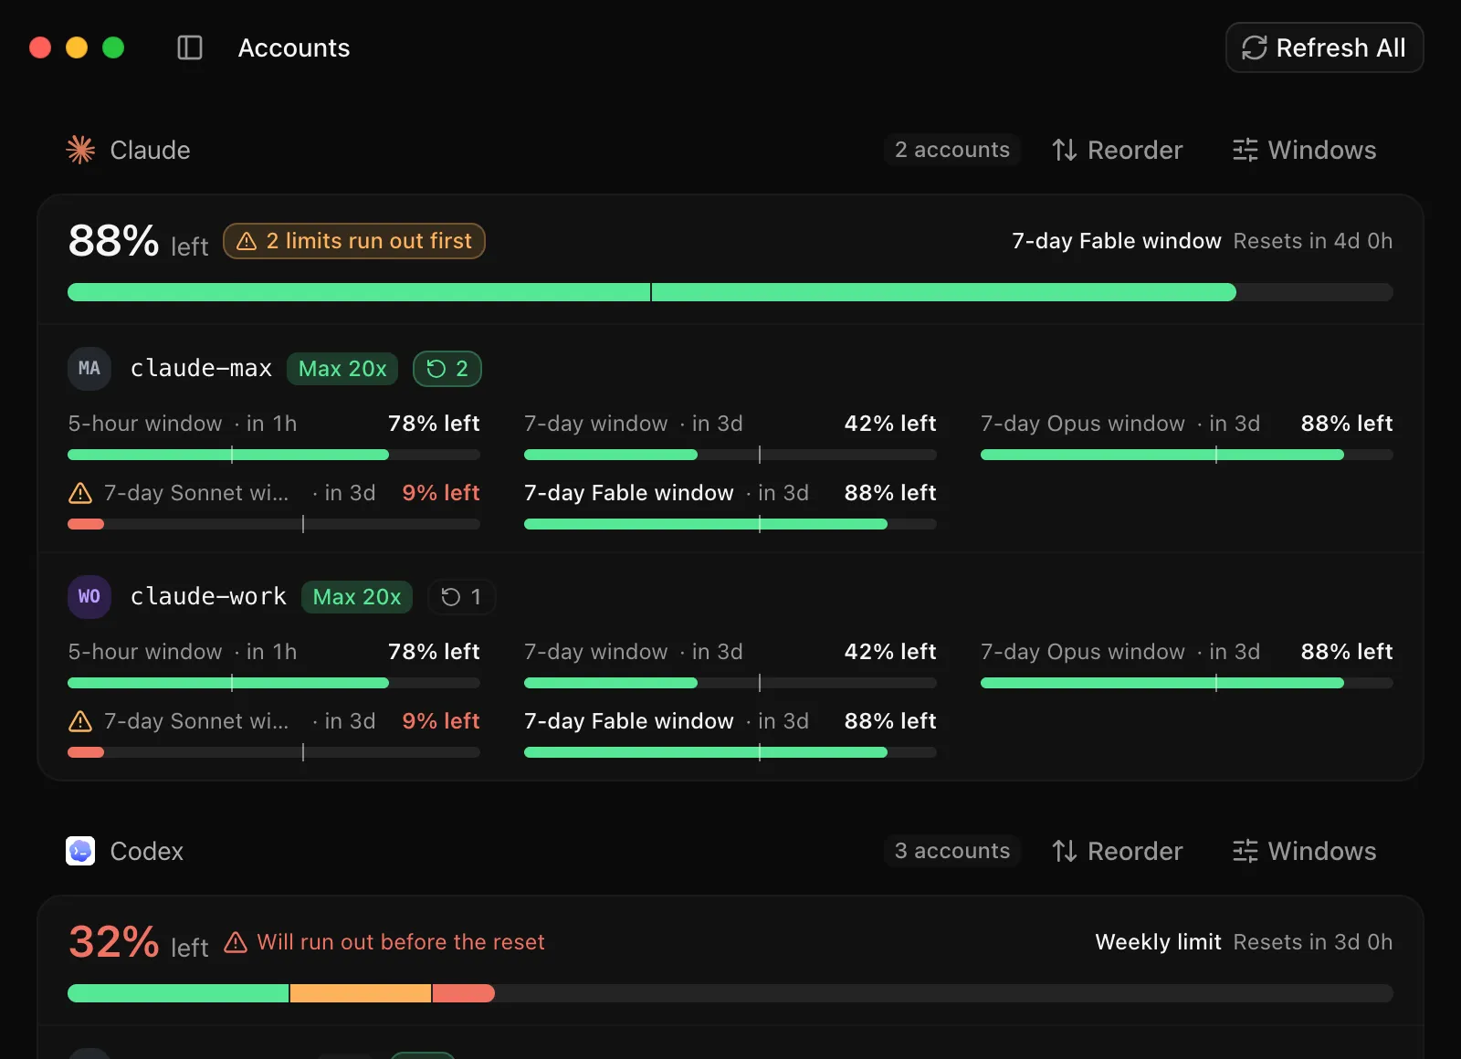Screen dimensions: 1461x1059
Task: Click '78% left' under claude-max
Action: click(x=434, y=424)
